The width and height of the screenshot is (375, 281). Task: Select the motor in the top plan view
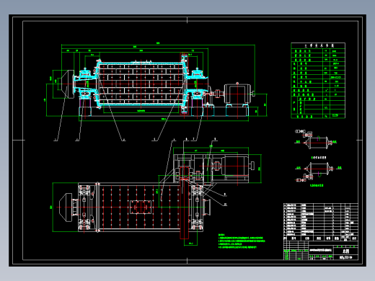[236, 166]
